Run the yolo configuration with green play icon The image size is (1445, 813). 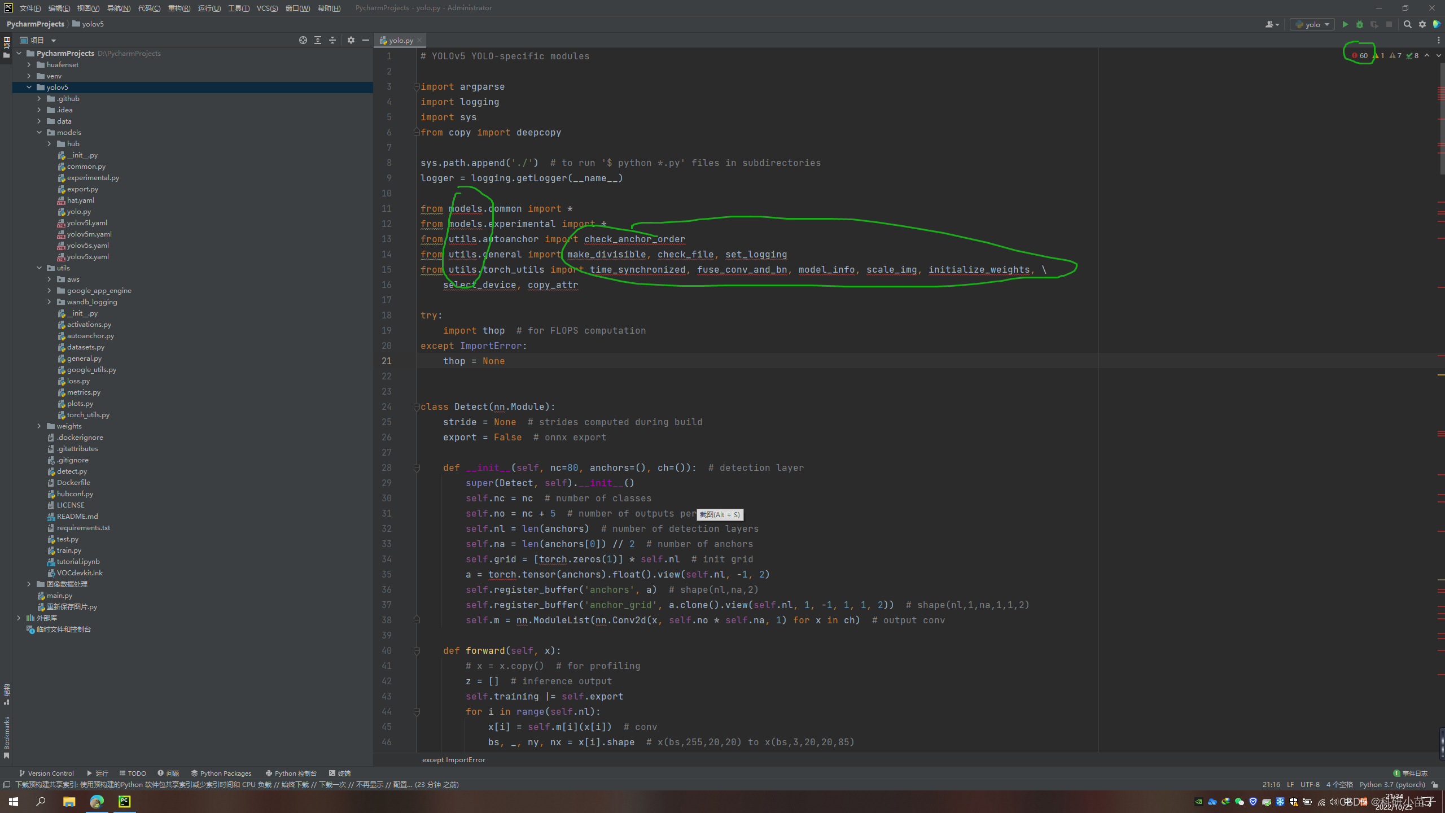coord(1345,24)
